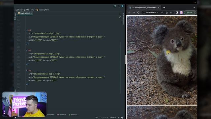Viewport: 211px width, 119px height.
Task: Toggle Chrome side panel
Action: point(177,13)
